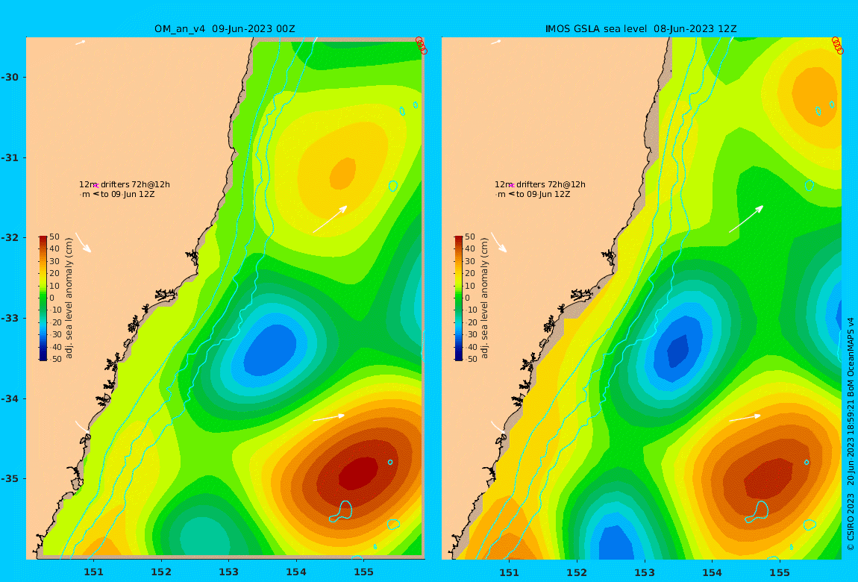Viewport: 858px width, 582px height.
Task: Click latitude label -34 on the left axis
Action: [x=9, y=398]
